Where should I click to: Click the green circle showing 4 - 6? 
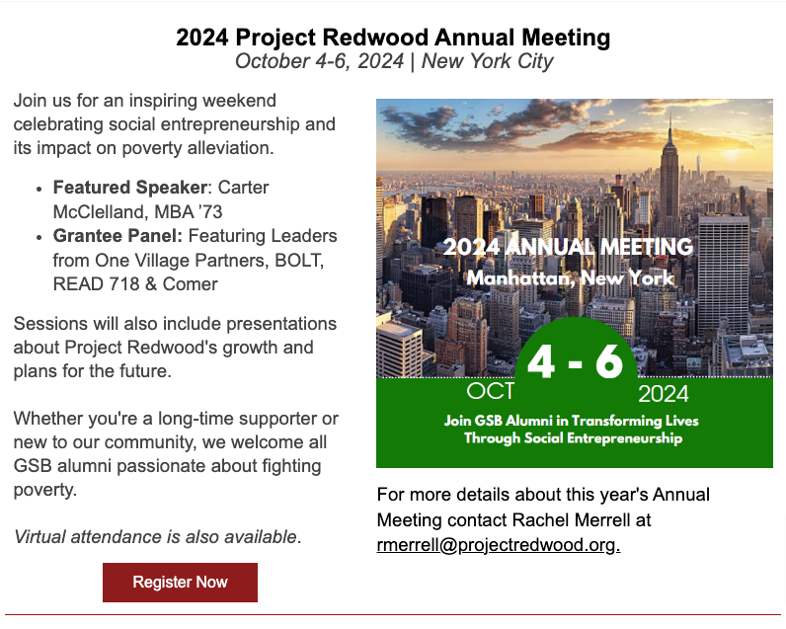tap(575, 362)
